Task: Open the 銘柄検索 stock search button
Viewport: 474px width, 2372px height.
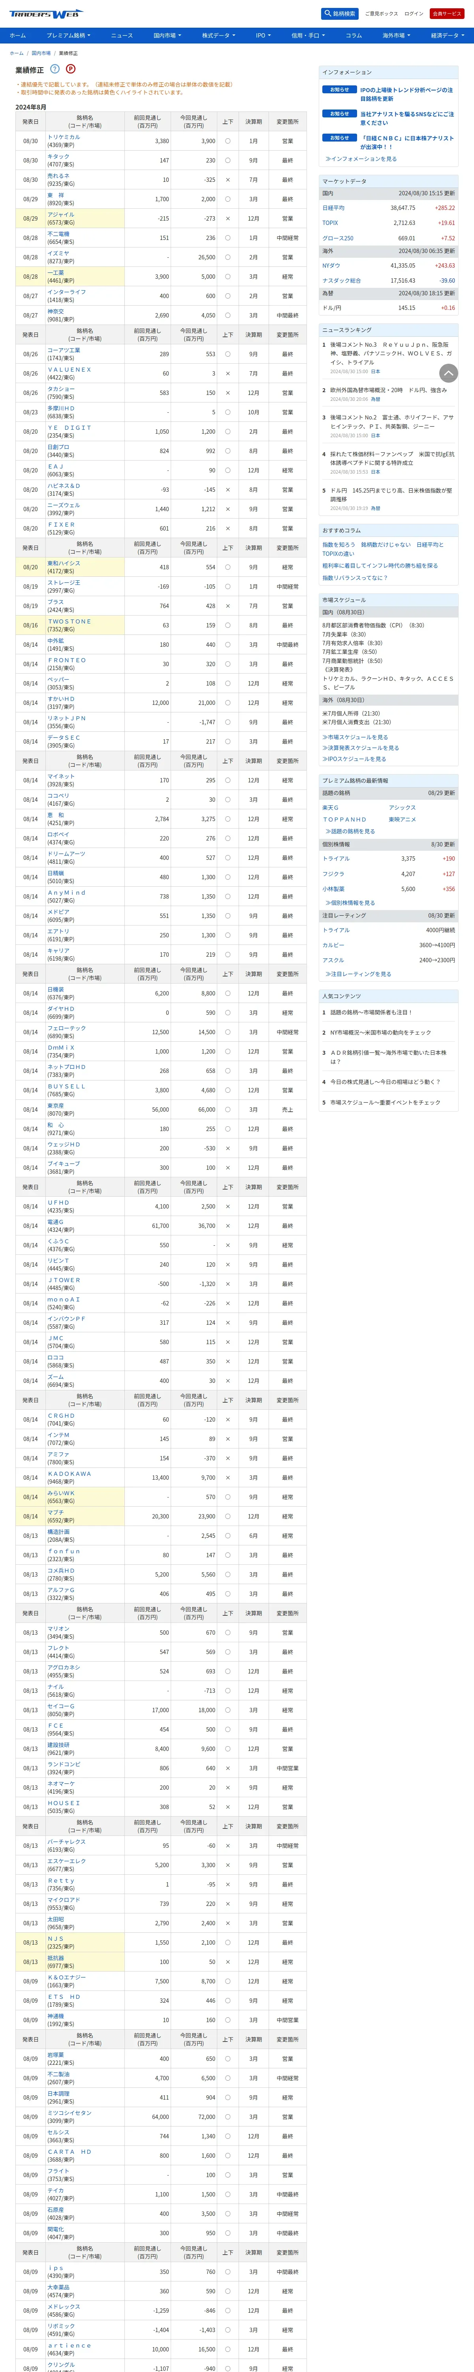Action: pos(340,14)
